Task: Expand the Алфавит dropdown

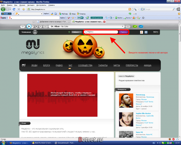Action: coord(77,32)
